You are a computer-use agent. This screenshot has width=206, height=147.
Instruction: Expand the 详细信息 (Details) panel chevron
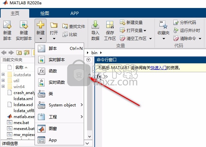(87, 143)
